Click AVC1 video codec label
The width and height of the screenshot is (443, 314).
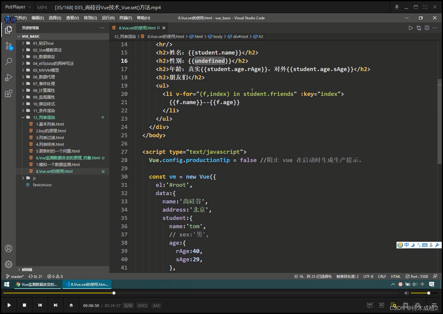143,305
